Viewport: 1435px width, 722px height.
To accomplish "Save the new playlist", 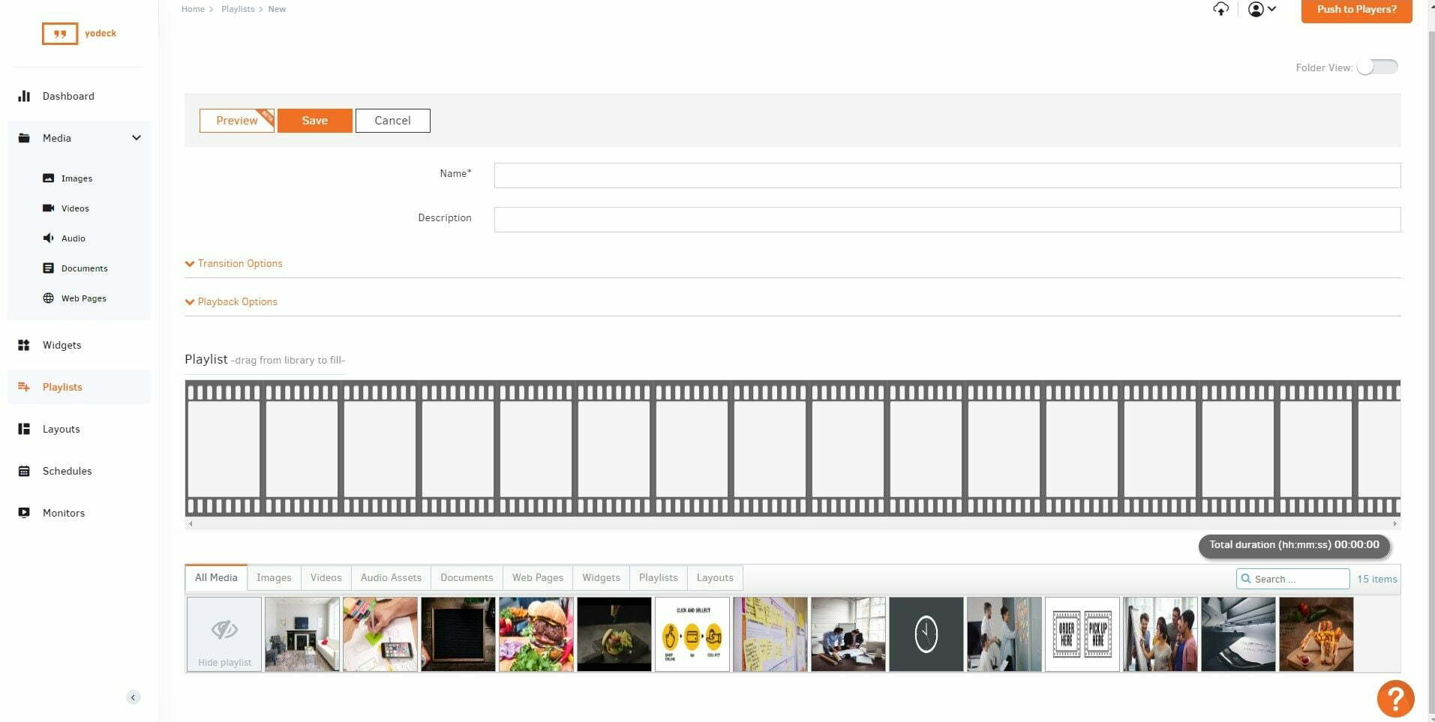I will [314, 121].
